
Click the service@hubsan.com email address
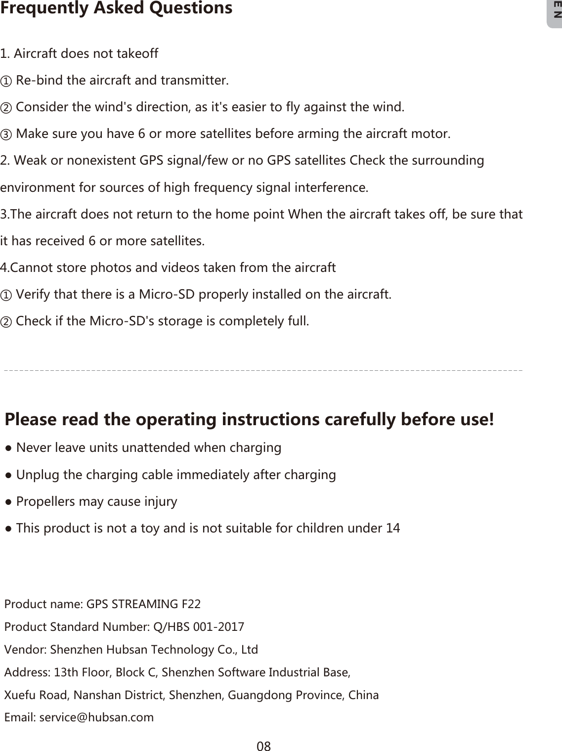coord(96,717)
